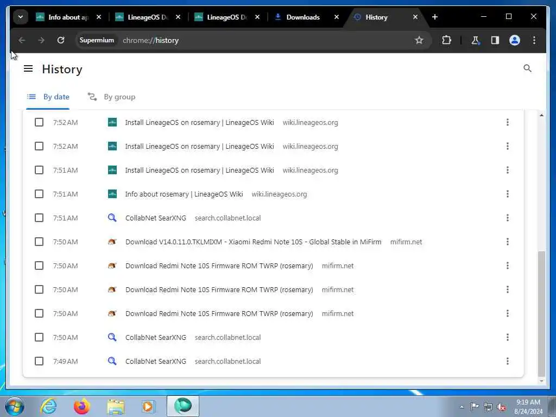556x417 pixels.
Task: Launch Firefox from the taskbar
Action: click(x=82, y=406)
